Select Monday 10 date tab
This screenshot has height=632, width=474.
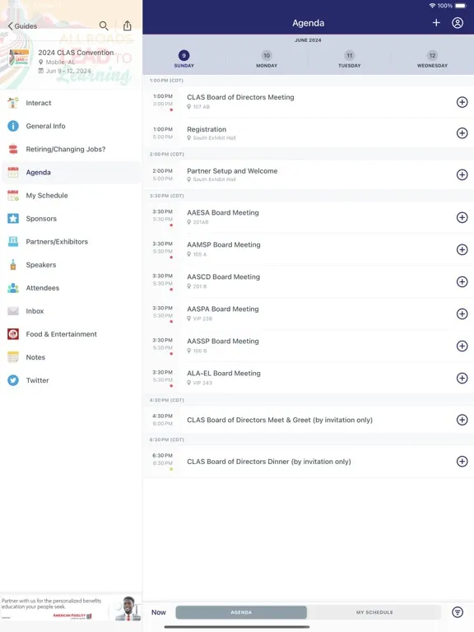coord(267,59)
